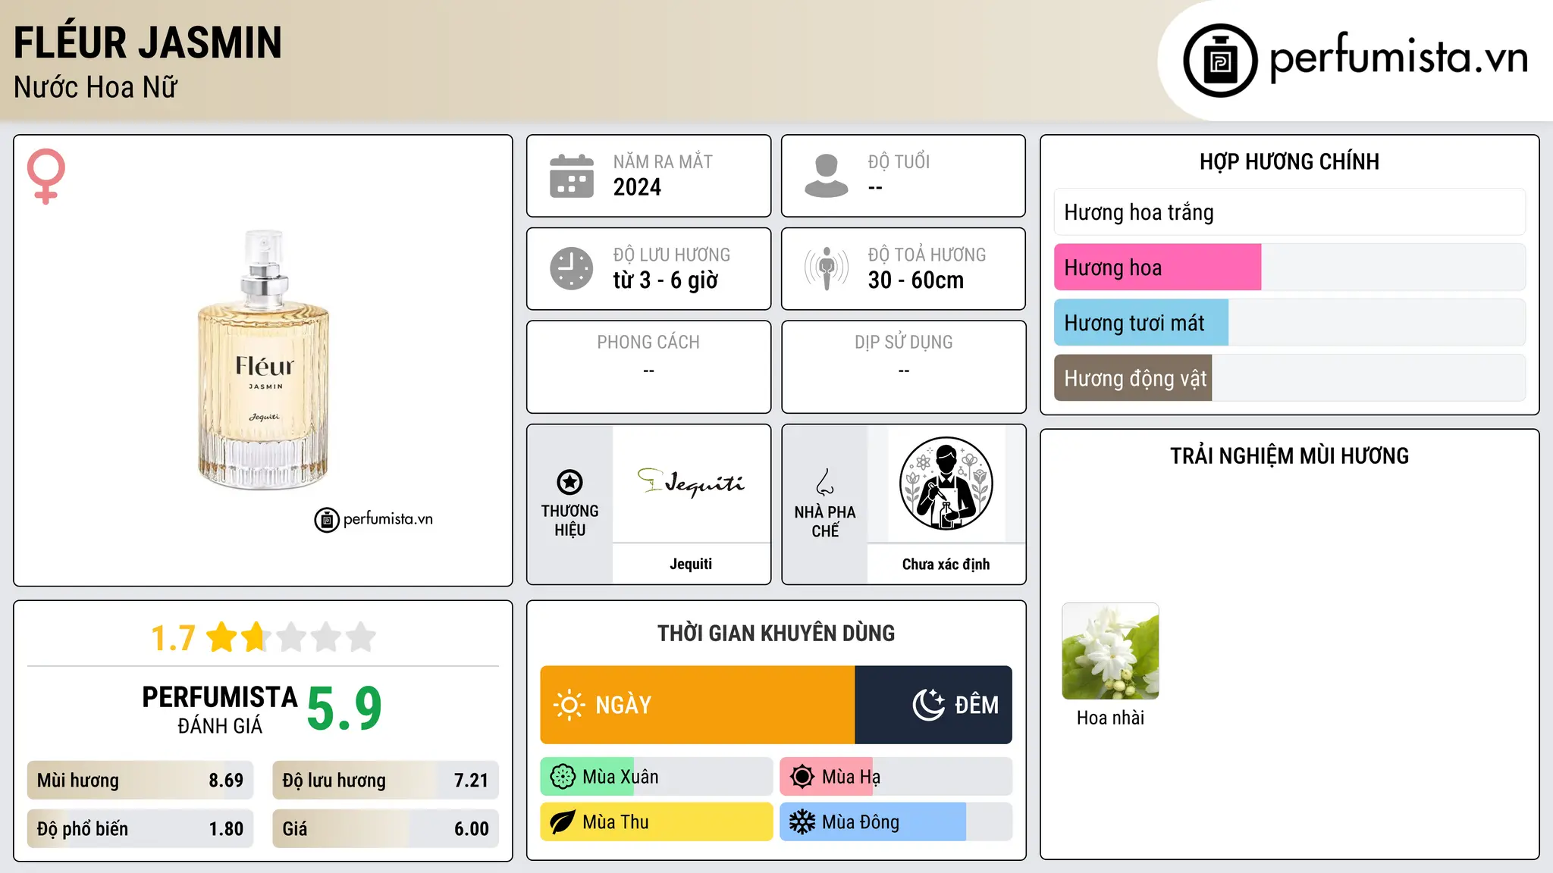Screen dimensions: 1553x873
Task: Click the Độ lưu hương 7.21 score row
Action: pyautogui.click(x=385, y=781)
